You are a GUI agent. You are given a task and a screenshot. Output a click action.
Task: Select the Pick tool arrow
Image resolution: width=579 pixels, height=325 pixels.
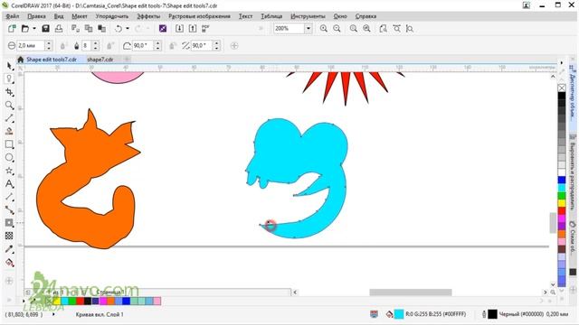(x=10, y=66)
